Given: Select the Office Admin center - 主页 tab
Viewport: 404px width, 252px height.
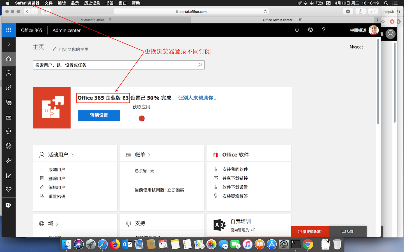Looking at the screenshot, I should (283, 20).
